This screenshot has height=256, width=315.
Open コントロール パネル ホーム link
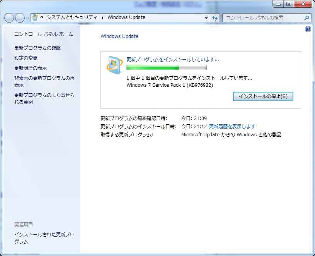[44, 34]
